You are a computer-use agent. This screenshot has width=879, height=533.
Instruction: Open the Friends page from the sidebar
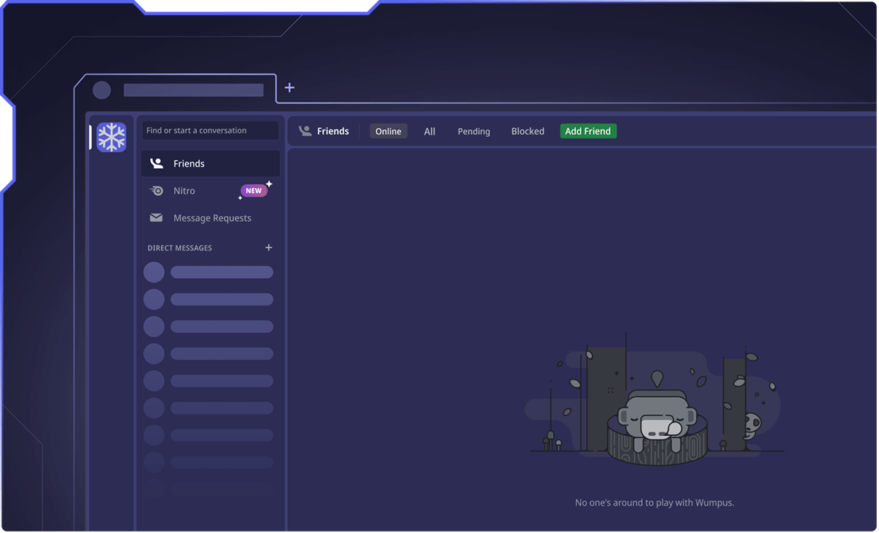point(189,163)
